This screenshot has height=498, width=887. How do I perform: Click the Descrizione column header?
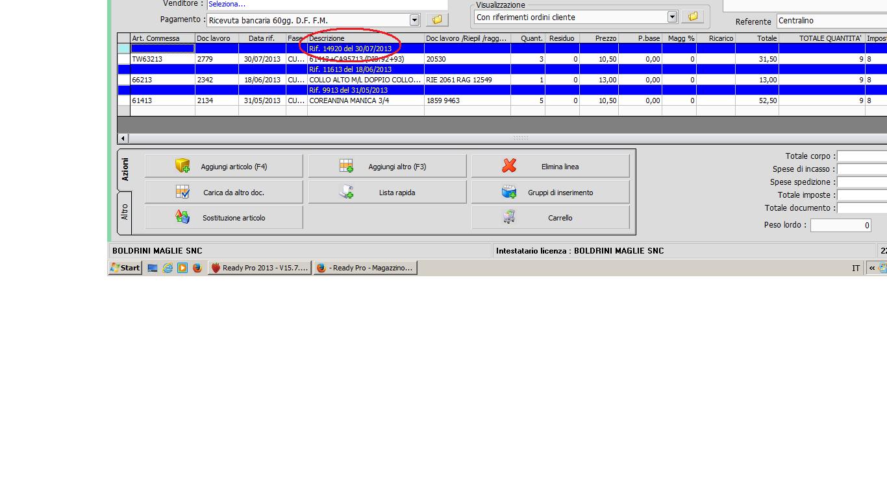[x=366, y=38]
